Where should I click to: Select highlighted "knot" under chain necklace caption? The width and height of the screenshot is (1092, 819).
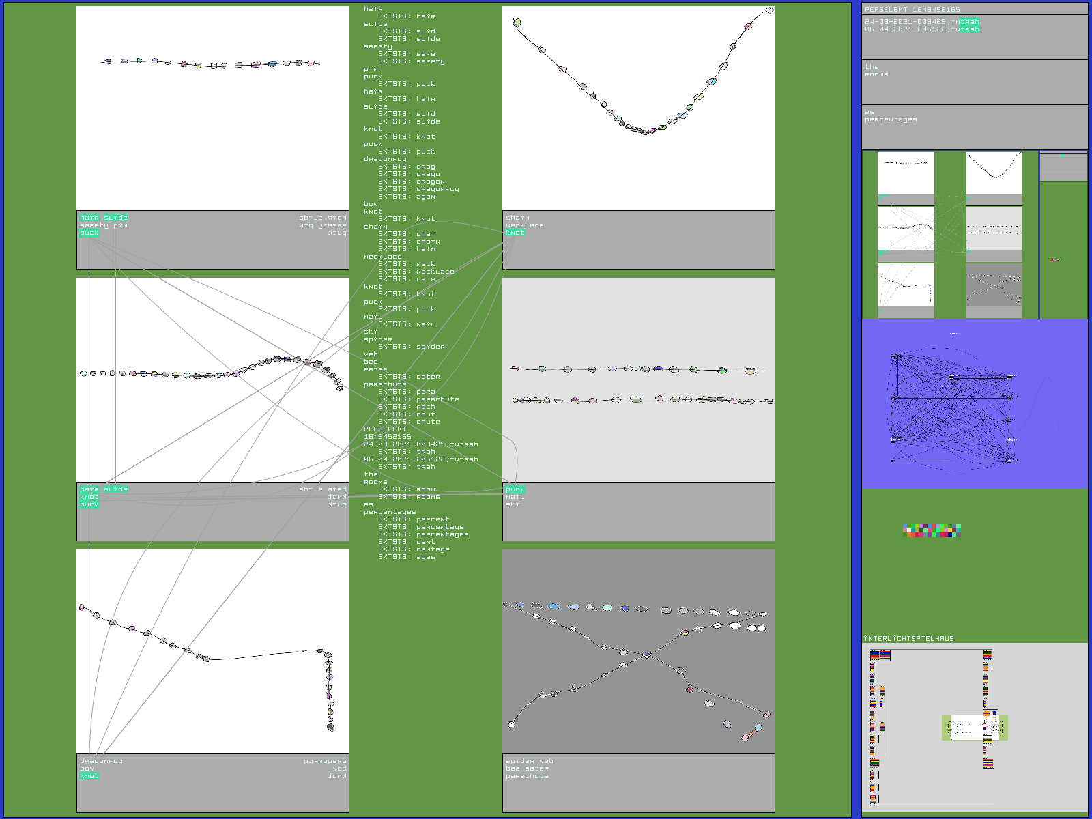point(515,233)
